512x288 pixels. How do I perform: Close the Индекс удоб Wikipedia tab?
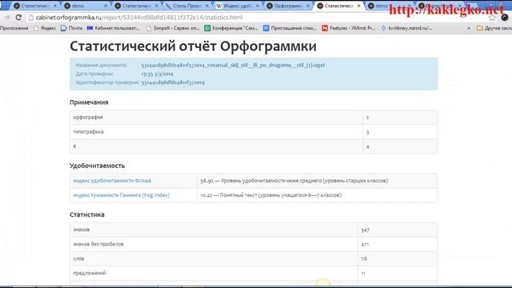(x=258, y=6)
